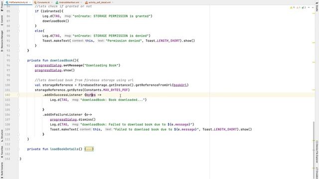Open the Device File Explorer panel

(x=317, y=152)
